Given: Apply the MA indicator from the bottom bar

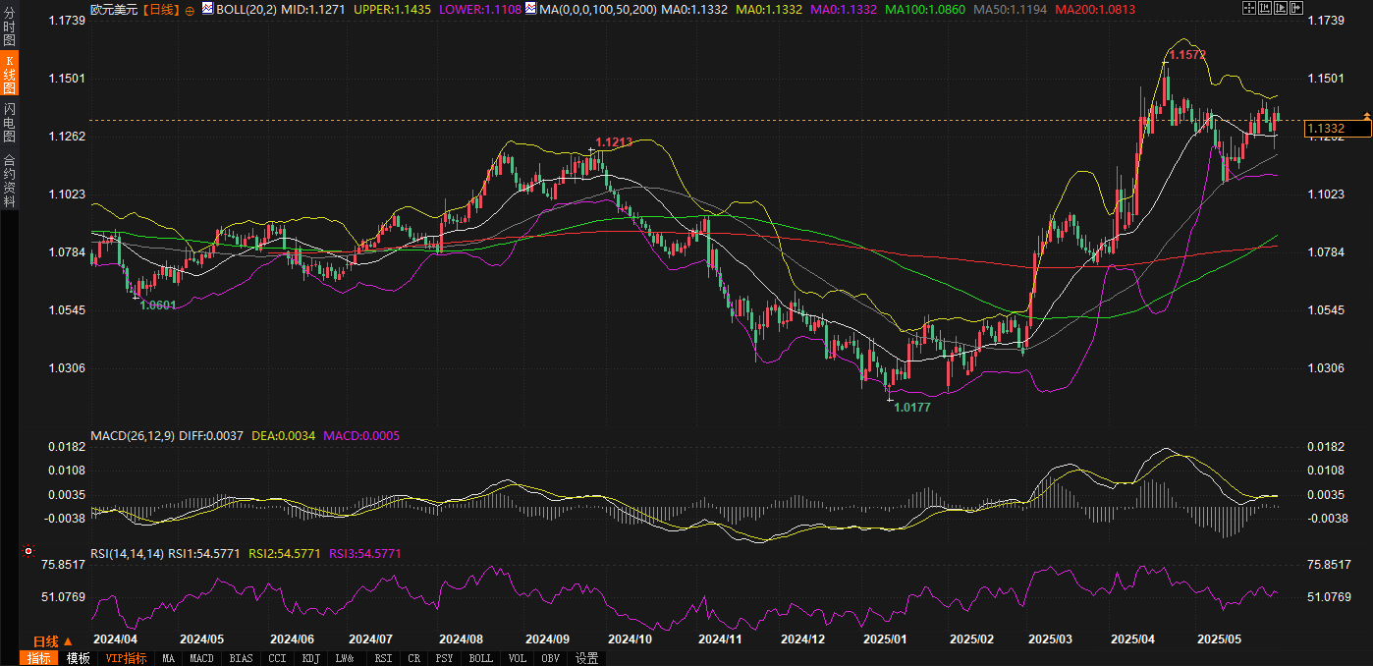Looking at the screenshot, I should tap(169, 658).
